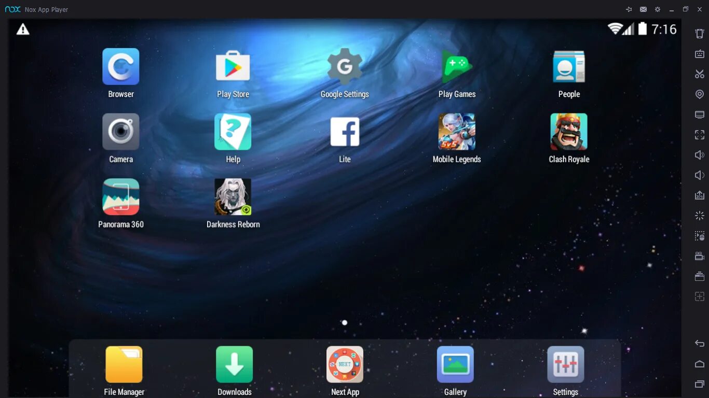
Task: Launch Next App from the dock
Action: [345, 364]
